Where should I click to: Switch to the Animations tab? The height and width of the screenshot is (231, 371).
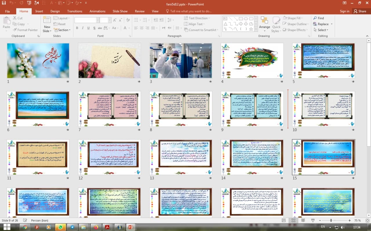point(97,11)
